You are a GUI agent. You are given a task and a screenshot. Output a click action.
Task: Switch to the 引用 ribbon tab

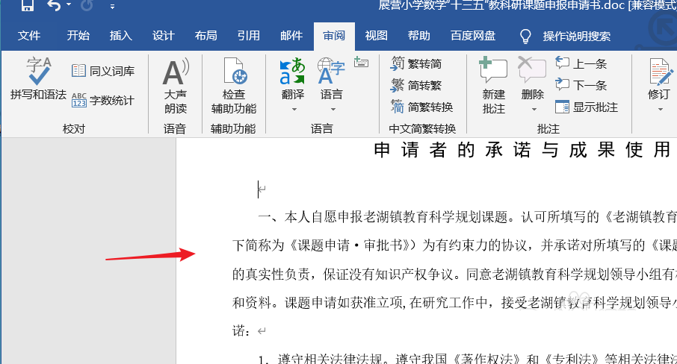[248, 36]
